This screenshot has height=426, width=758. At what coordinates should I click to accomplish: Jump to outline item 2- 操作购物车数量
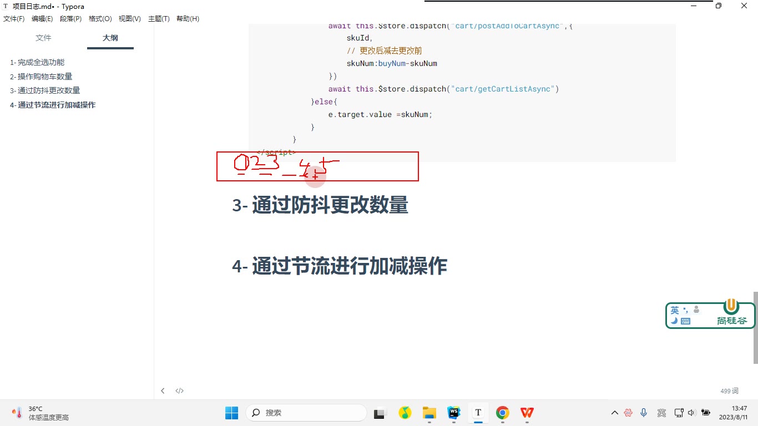tap(41, 77)
